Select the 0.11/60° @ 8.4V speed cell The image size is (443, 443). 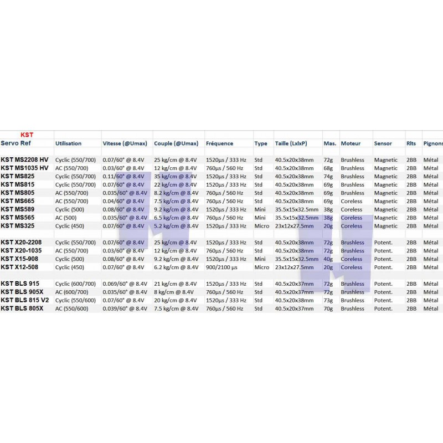123,177
